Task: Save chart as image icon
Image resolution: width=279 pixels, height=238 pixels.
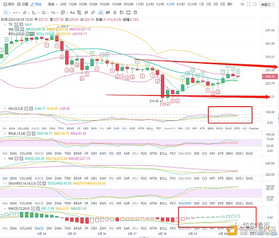Action: (x=128, y=13)
